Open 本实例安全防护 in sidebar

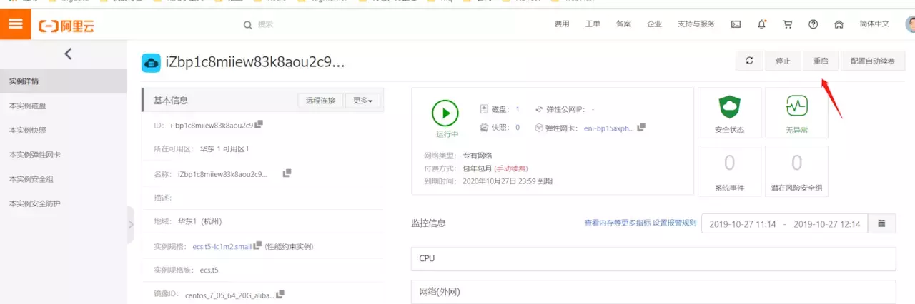pos(63,203)
